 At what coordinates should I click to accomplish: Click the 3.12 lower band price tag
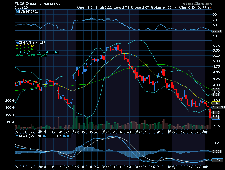click(x=216, y=113)
